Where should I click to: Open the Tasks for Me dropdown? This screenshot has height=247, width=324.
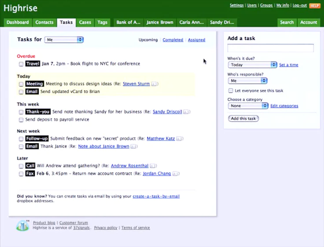(64, 40)
